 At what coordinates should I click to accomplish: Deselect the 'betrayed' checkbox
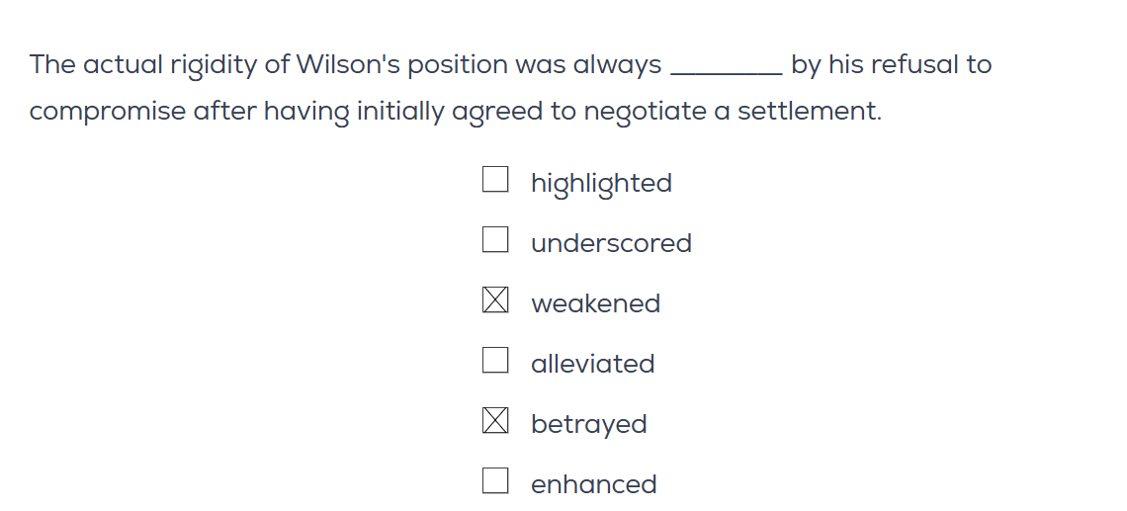coord(495,420)
